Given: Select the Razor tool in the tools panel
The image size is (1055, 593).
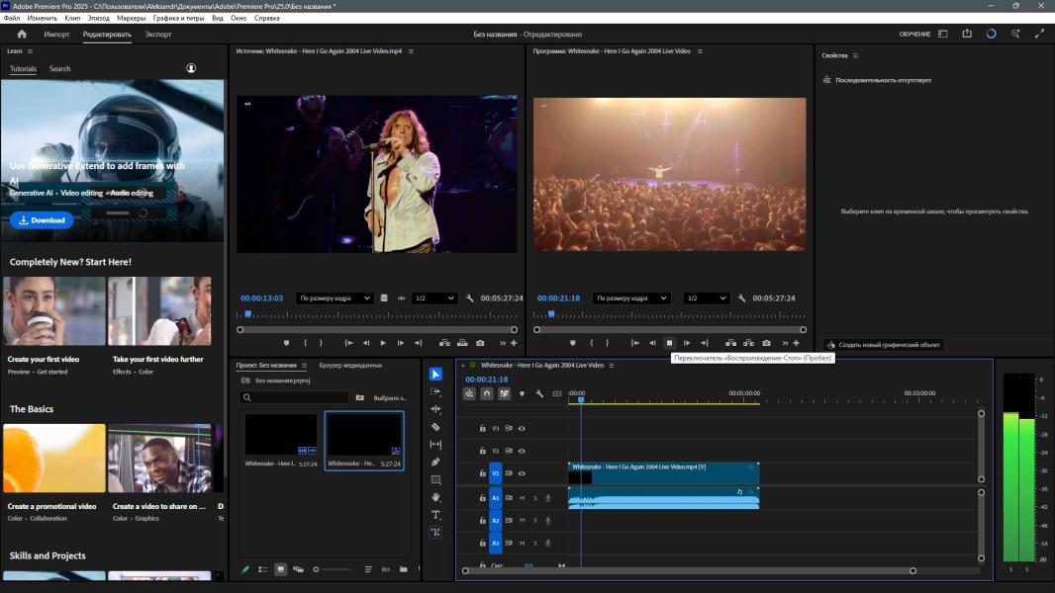Looking at the screenshot, I should 435,427.
